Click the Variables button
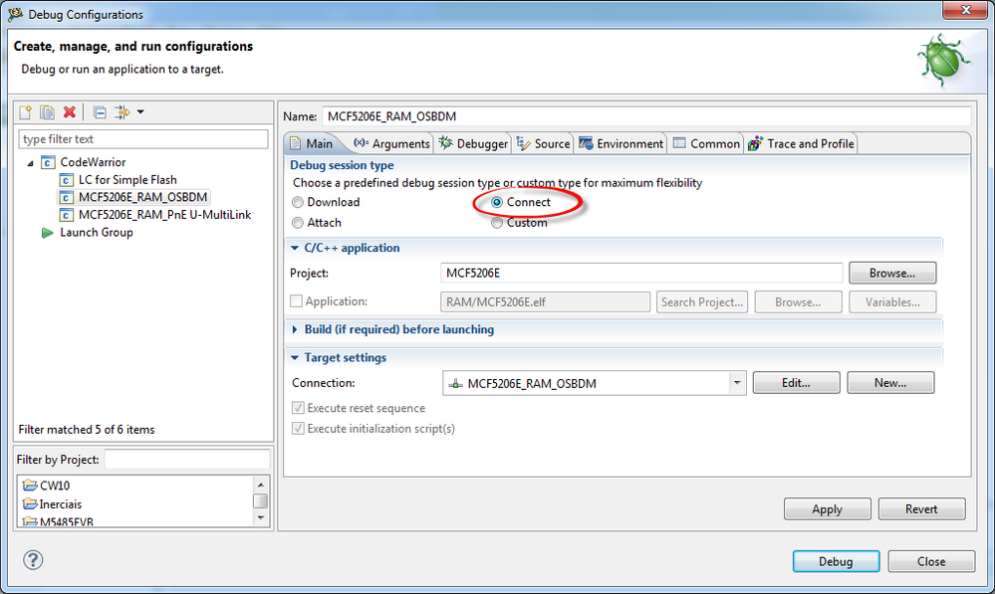 pos(892,301)
